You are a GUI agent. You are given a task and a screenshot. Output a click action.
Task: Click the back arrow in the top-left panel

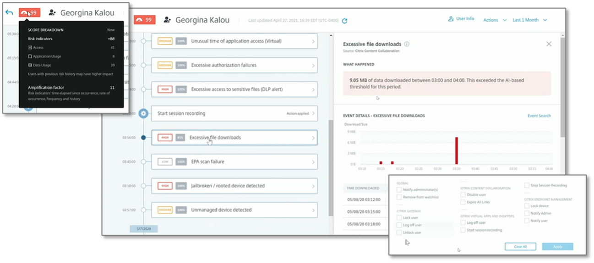[x=9, y=12]
